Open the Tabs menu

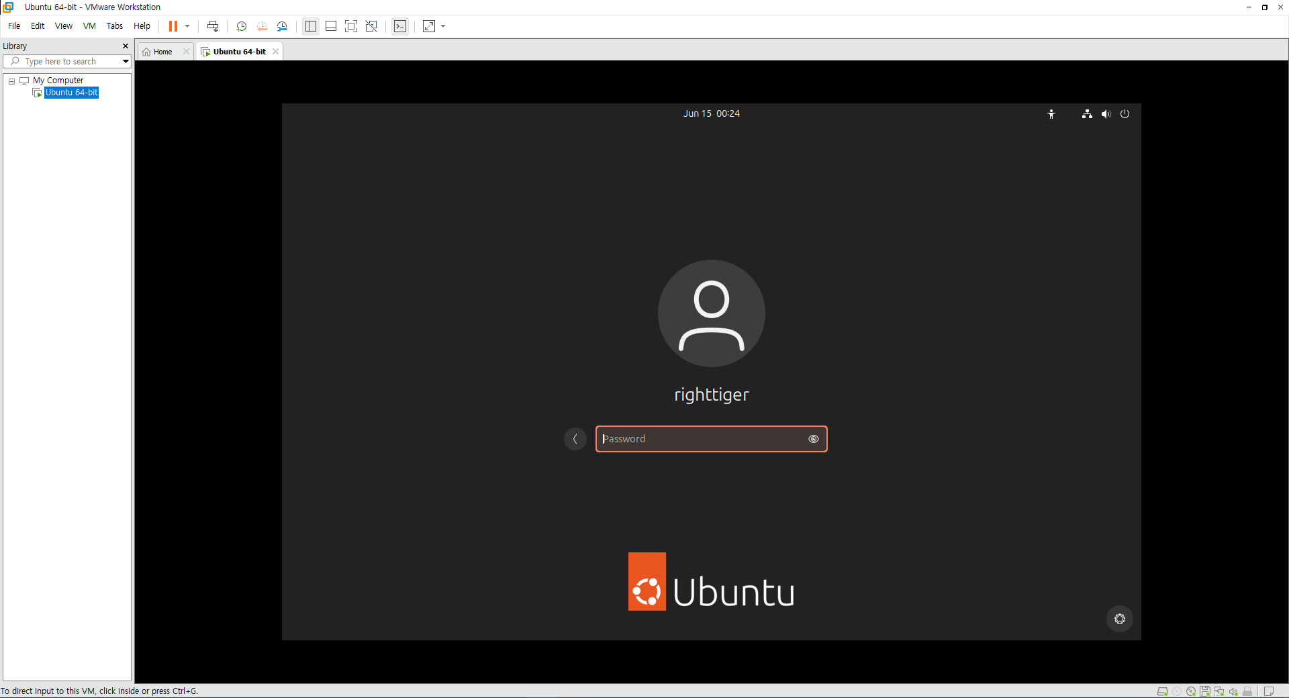(115, 26)
